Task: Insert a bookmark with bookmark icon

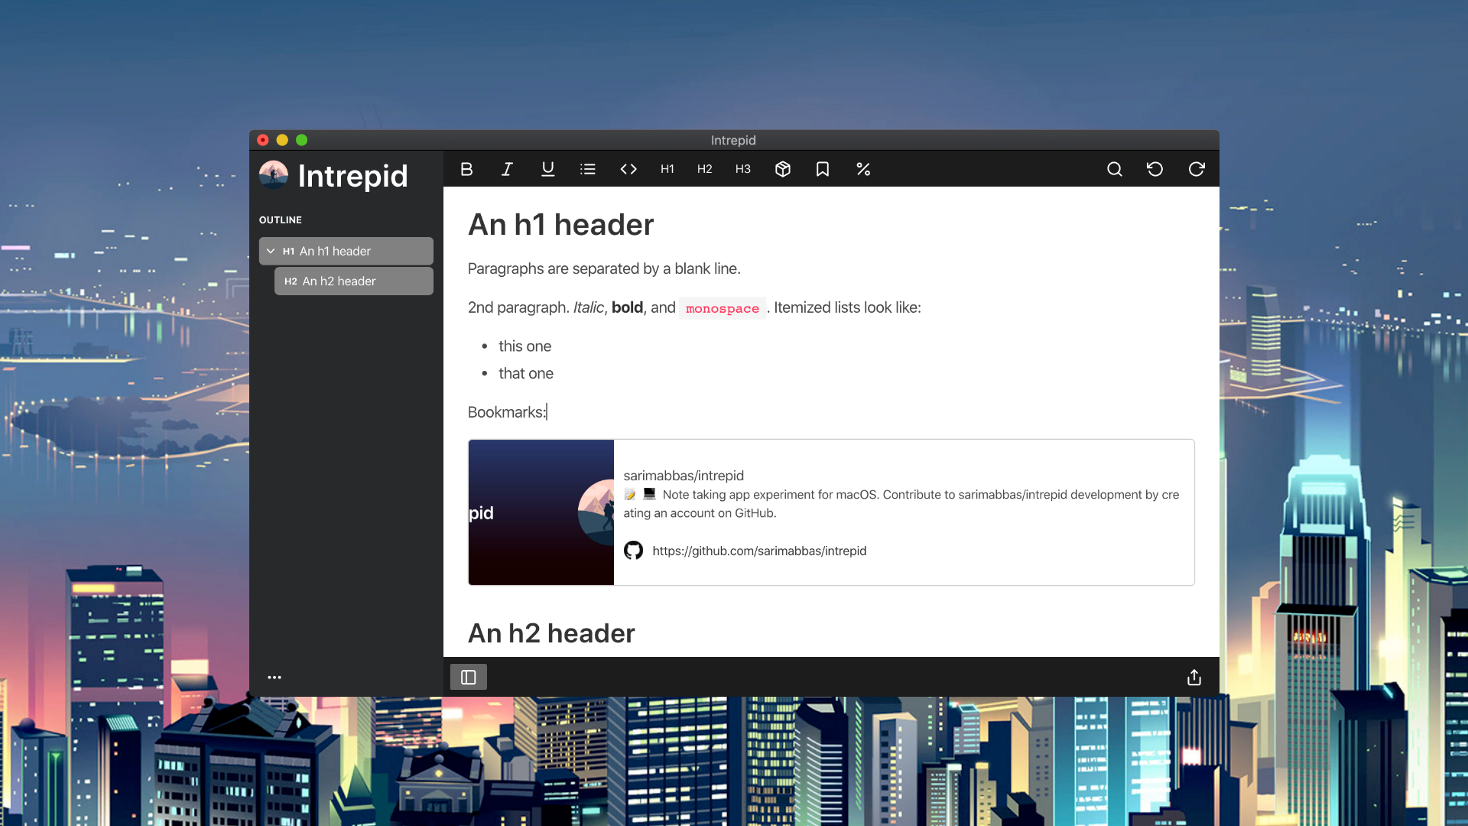Action: coord(823,169)
